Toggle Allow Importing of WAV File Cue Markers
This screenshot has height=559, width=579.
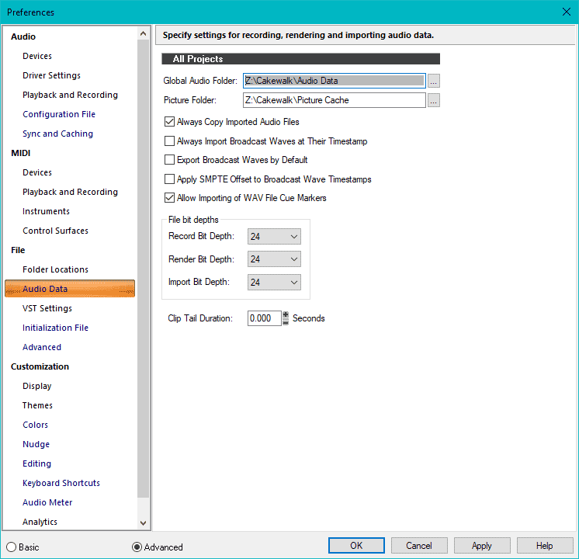170,198
